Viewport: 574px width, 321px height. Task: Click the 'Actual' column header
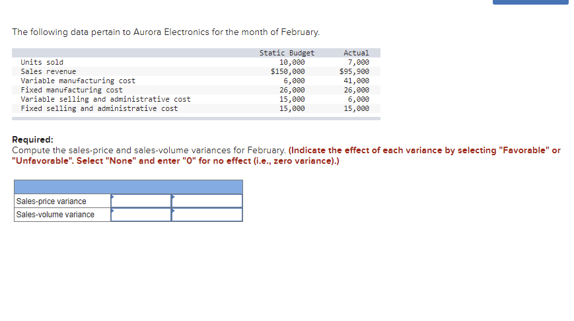tap(356, 53)
